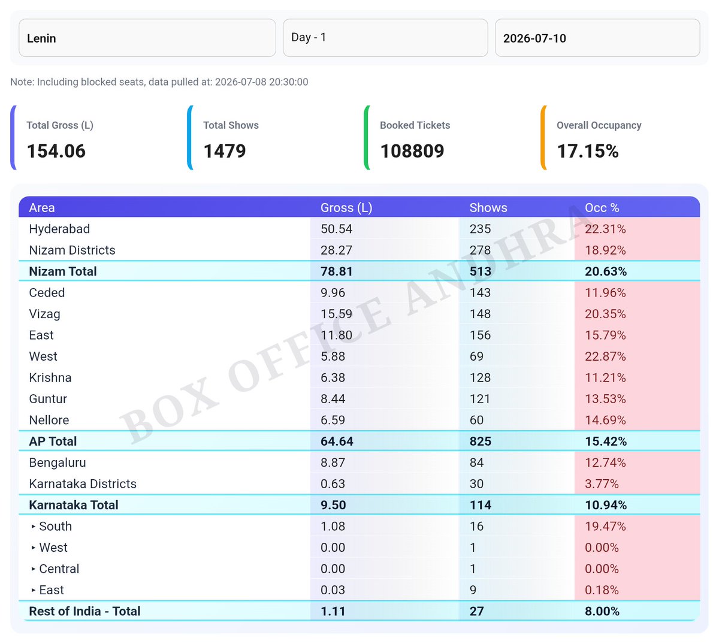
Task: Select the Rest of India - Total label
Action: [x=84, y=612]
